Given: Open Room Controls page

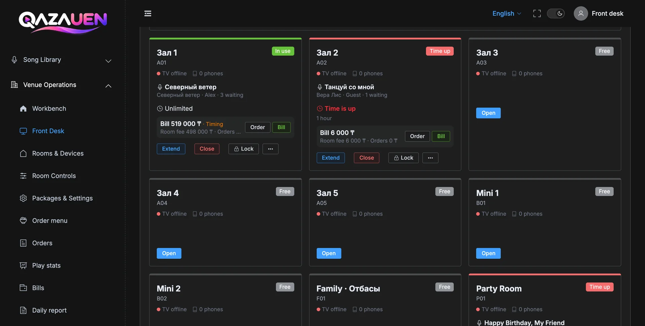Looking at the screenshot, I should pyautogui.click(x=54, y=176).
